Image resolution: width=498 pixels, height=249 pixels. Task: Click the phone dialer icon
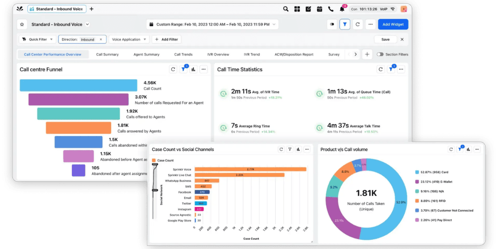(331, 9)
